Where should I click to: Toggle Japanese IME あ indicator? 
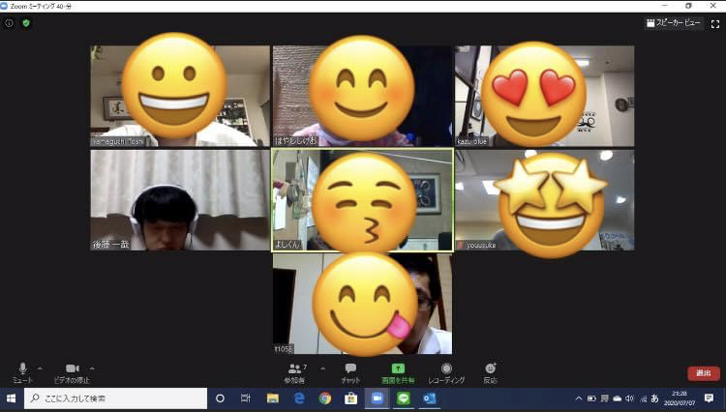pos(654,398)
